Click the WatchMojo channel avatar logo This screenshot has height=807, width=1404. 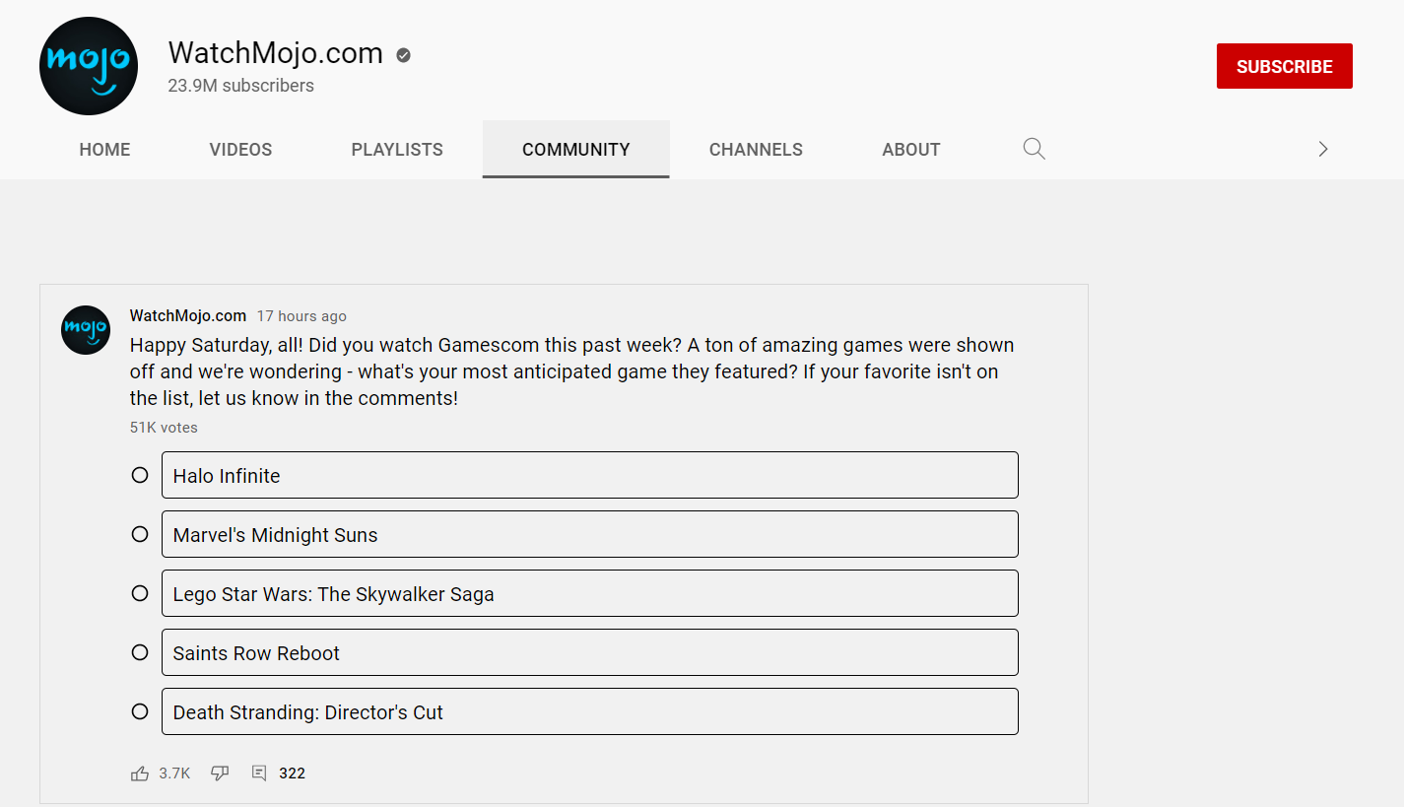(x=89, y=66)
